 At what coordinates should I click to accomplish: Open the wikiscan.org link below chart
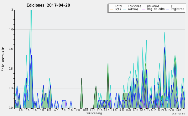(94, 113)
